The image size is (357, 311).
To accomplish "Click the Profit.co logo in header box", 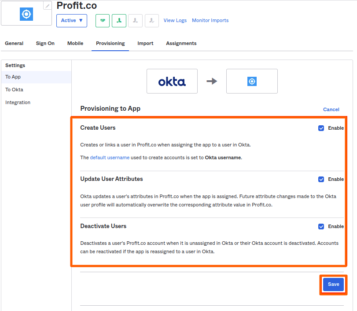I will click(x=26, y=14).
